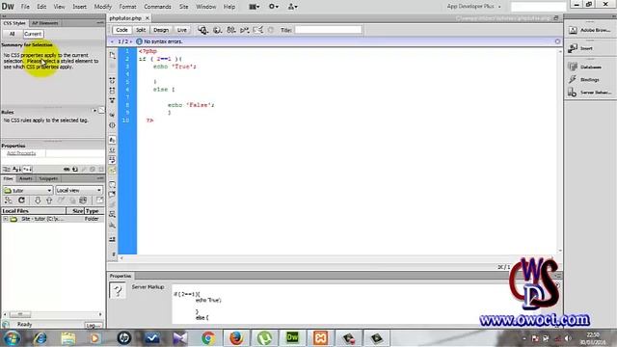Select the phptutor.php document tab
Image resolution: width=617 pixels, height=347 pixels.
(125, 18)
